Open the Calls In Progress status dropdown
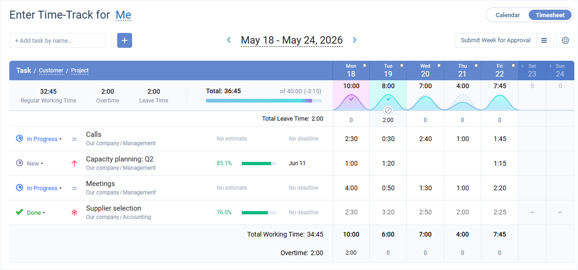The image size is (578, 270). (44, 139)
